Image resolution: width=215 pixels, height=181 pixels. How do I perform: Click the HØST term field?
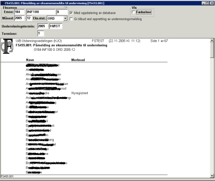(56, 26)
